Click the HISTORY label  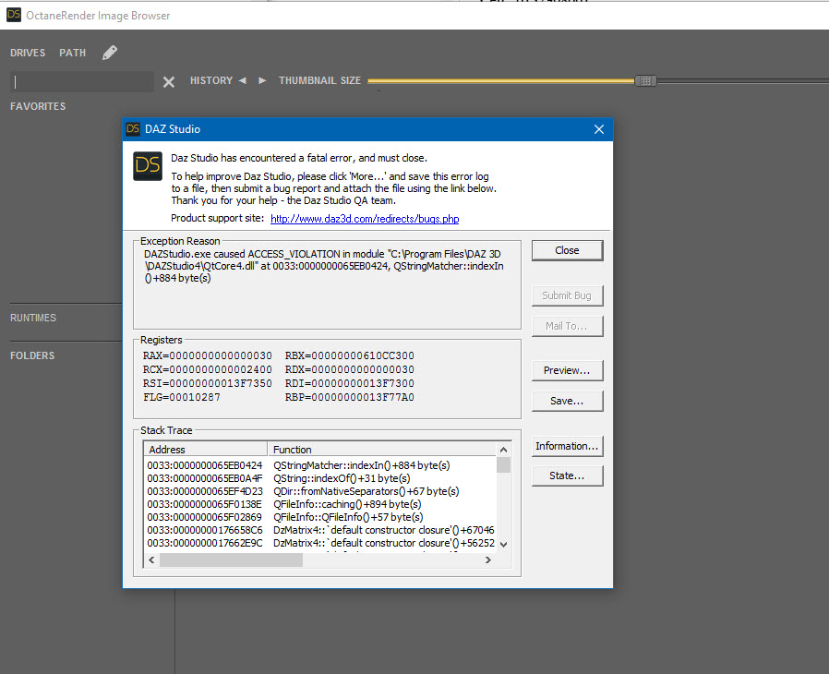point(211,80)
